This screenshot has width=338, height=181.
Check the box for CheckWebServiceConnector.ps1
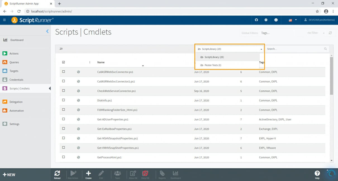[63, 91]
